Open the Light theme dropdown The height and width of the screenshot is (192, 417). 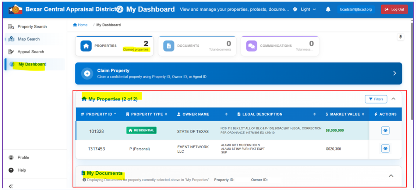[305, 9]
